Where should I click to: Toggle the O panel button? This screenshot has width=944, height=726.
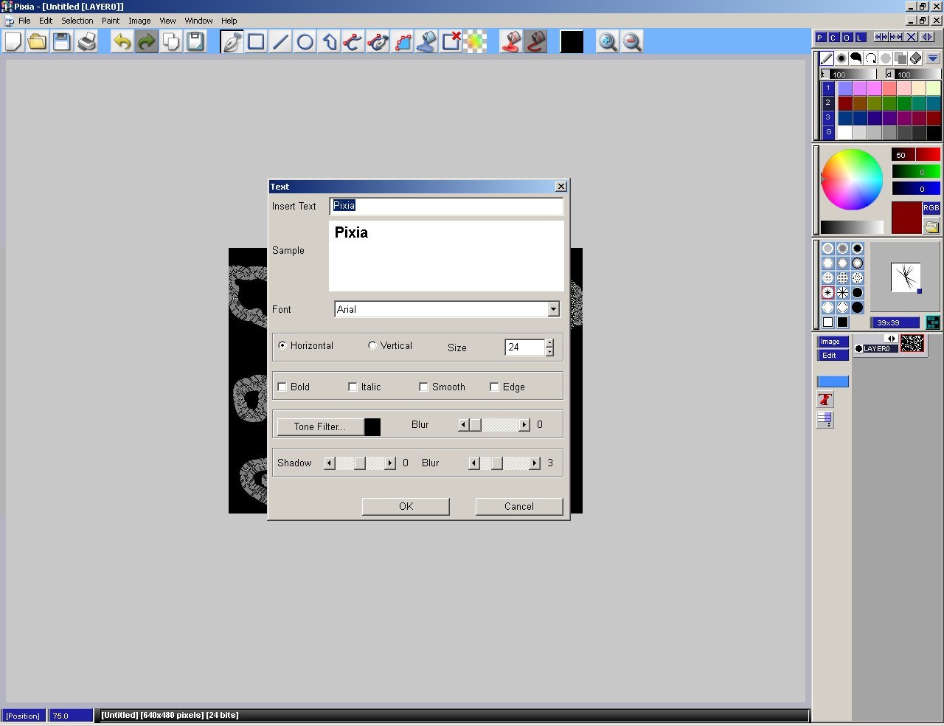[x=847, y=37]
